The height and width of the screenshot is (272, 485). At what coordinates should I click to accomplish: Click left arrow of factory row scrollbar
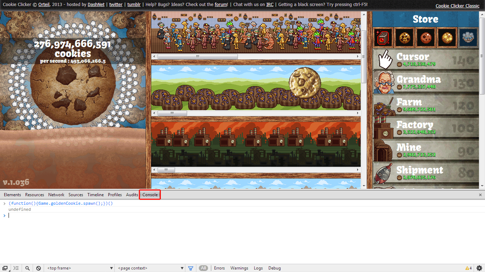click(154, 170)
